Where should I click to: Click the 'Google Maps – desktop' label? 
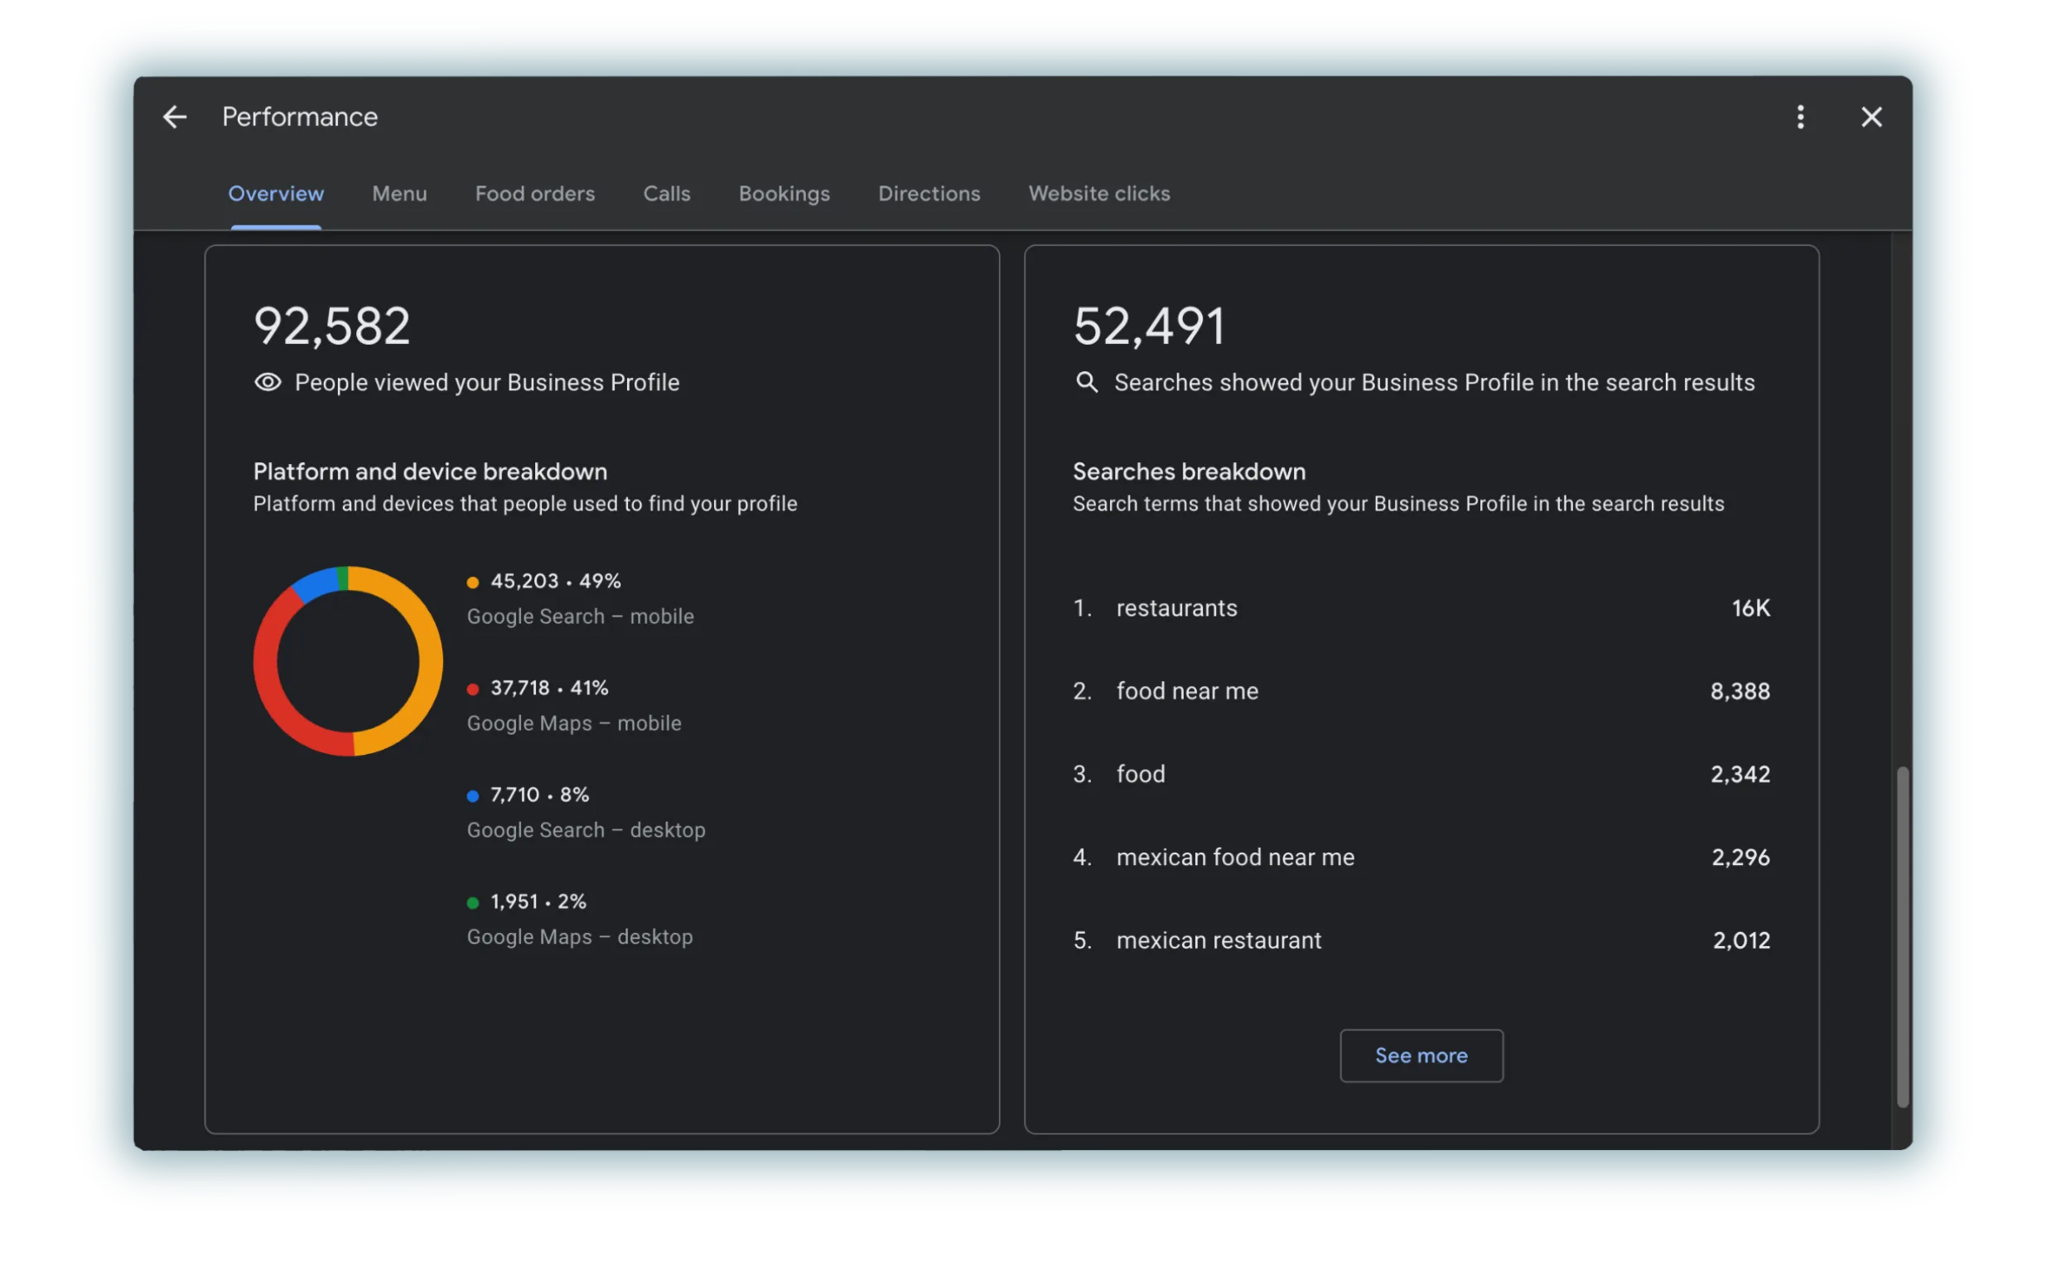(579, 936)
